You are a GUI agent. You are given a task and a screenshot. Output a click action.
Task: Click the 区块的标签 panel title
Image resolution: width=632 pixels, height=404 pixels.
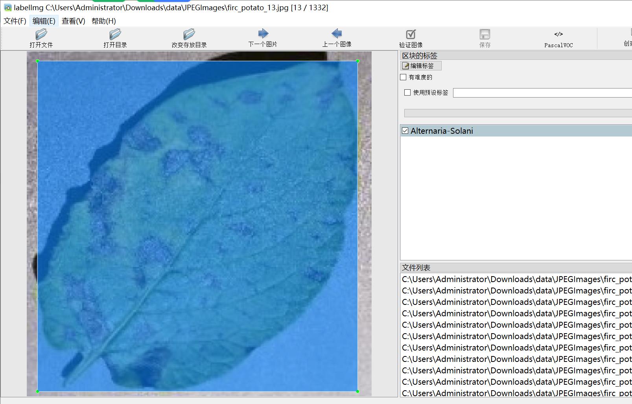point(420,55)
